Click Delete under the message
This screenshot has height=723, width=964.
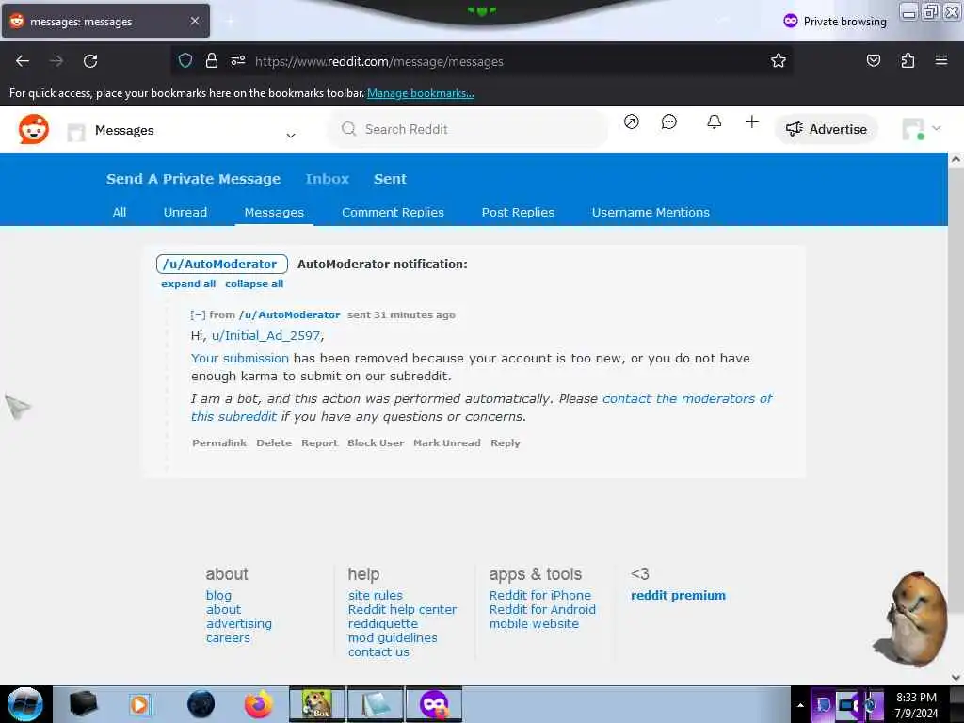point(274,442)
